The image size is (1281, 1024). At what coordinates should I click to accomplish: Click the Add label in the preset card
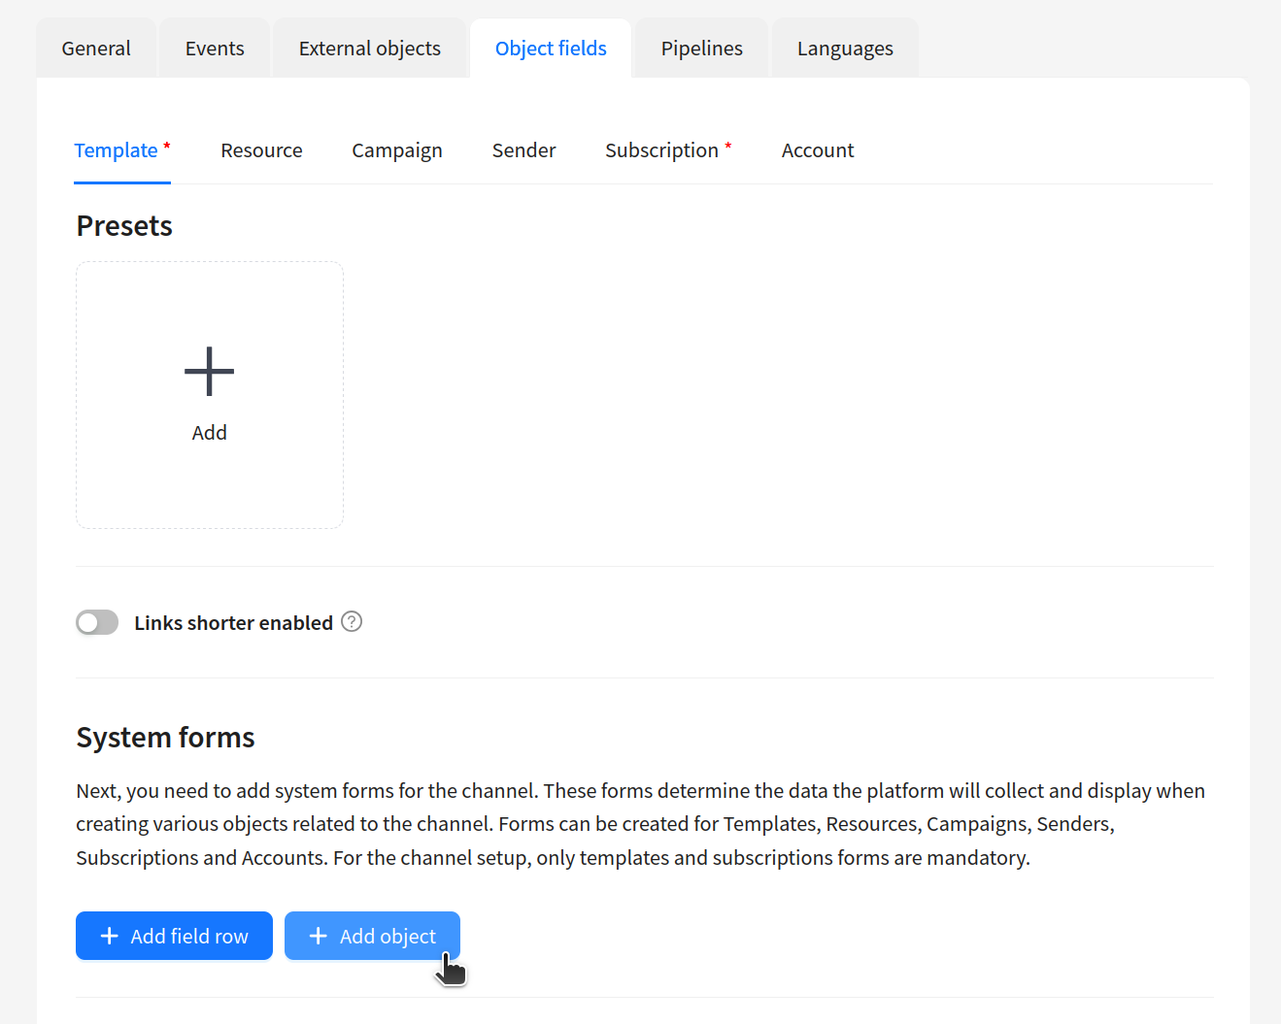[210, 433]
